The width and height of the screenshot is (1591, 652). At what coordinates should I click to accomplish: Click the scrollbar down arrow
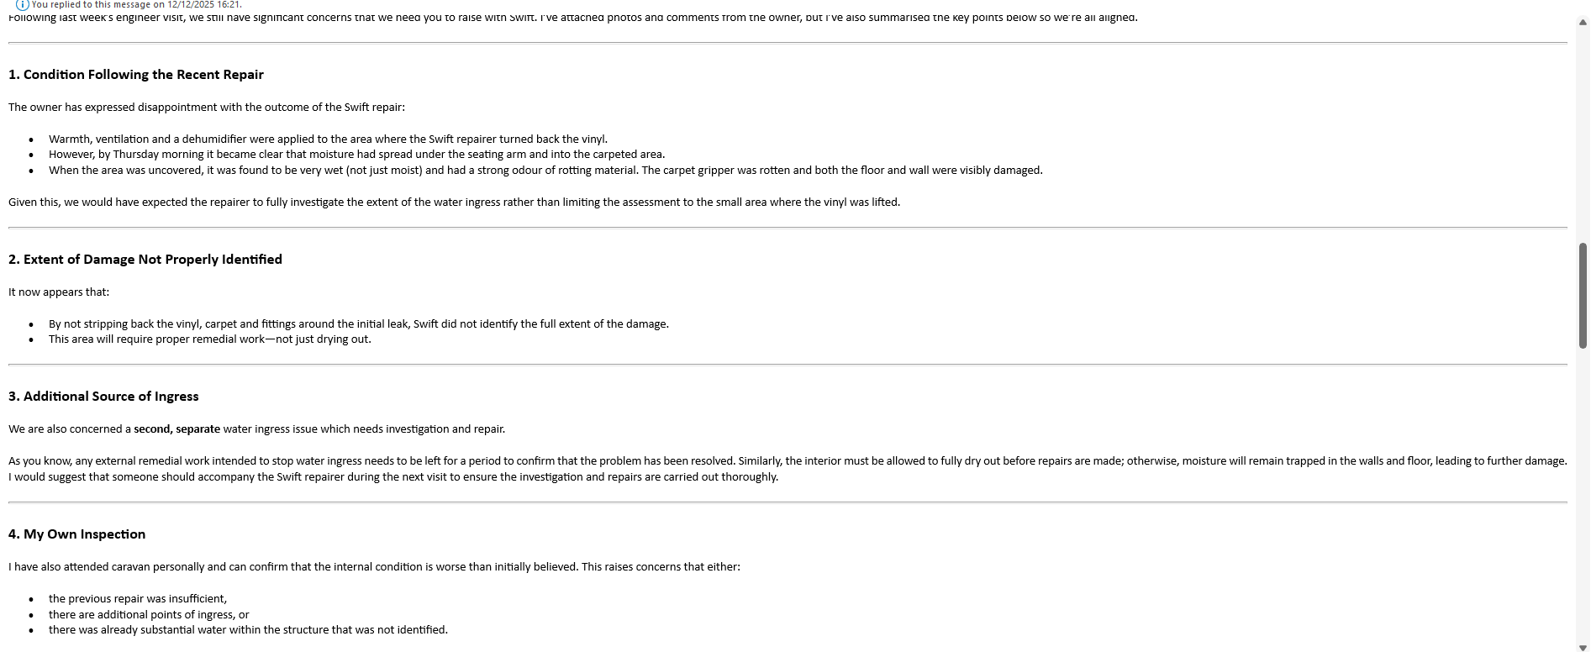1583,647
